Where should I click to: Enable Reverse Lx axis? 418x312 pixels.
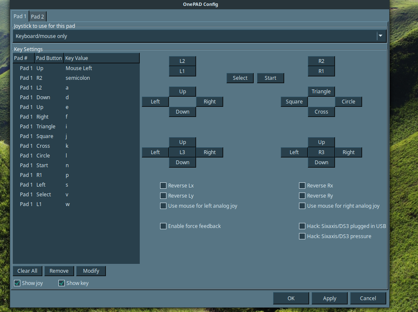(163, 185)
